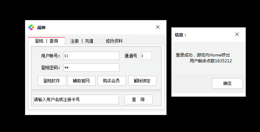Click the 登陆软件 button
Screen dimensions: 260x132
click(52, 81)
